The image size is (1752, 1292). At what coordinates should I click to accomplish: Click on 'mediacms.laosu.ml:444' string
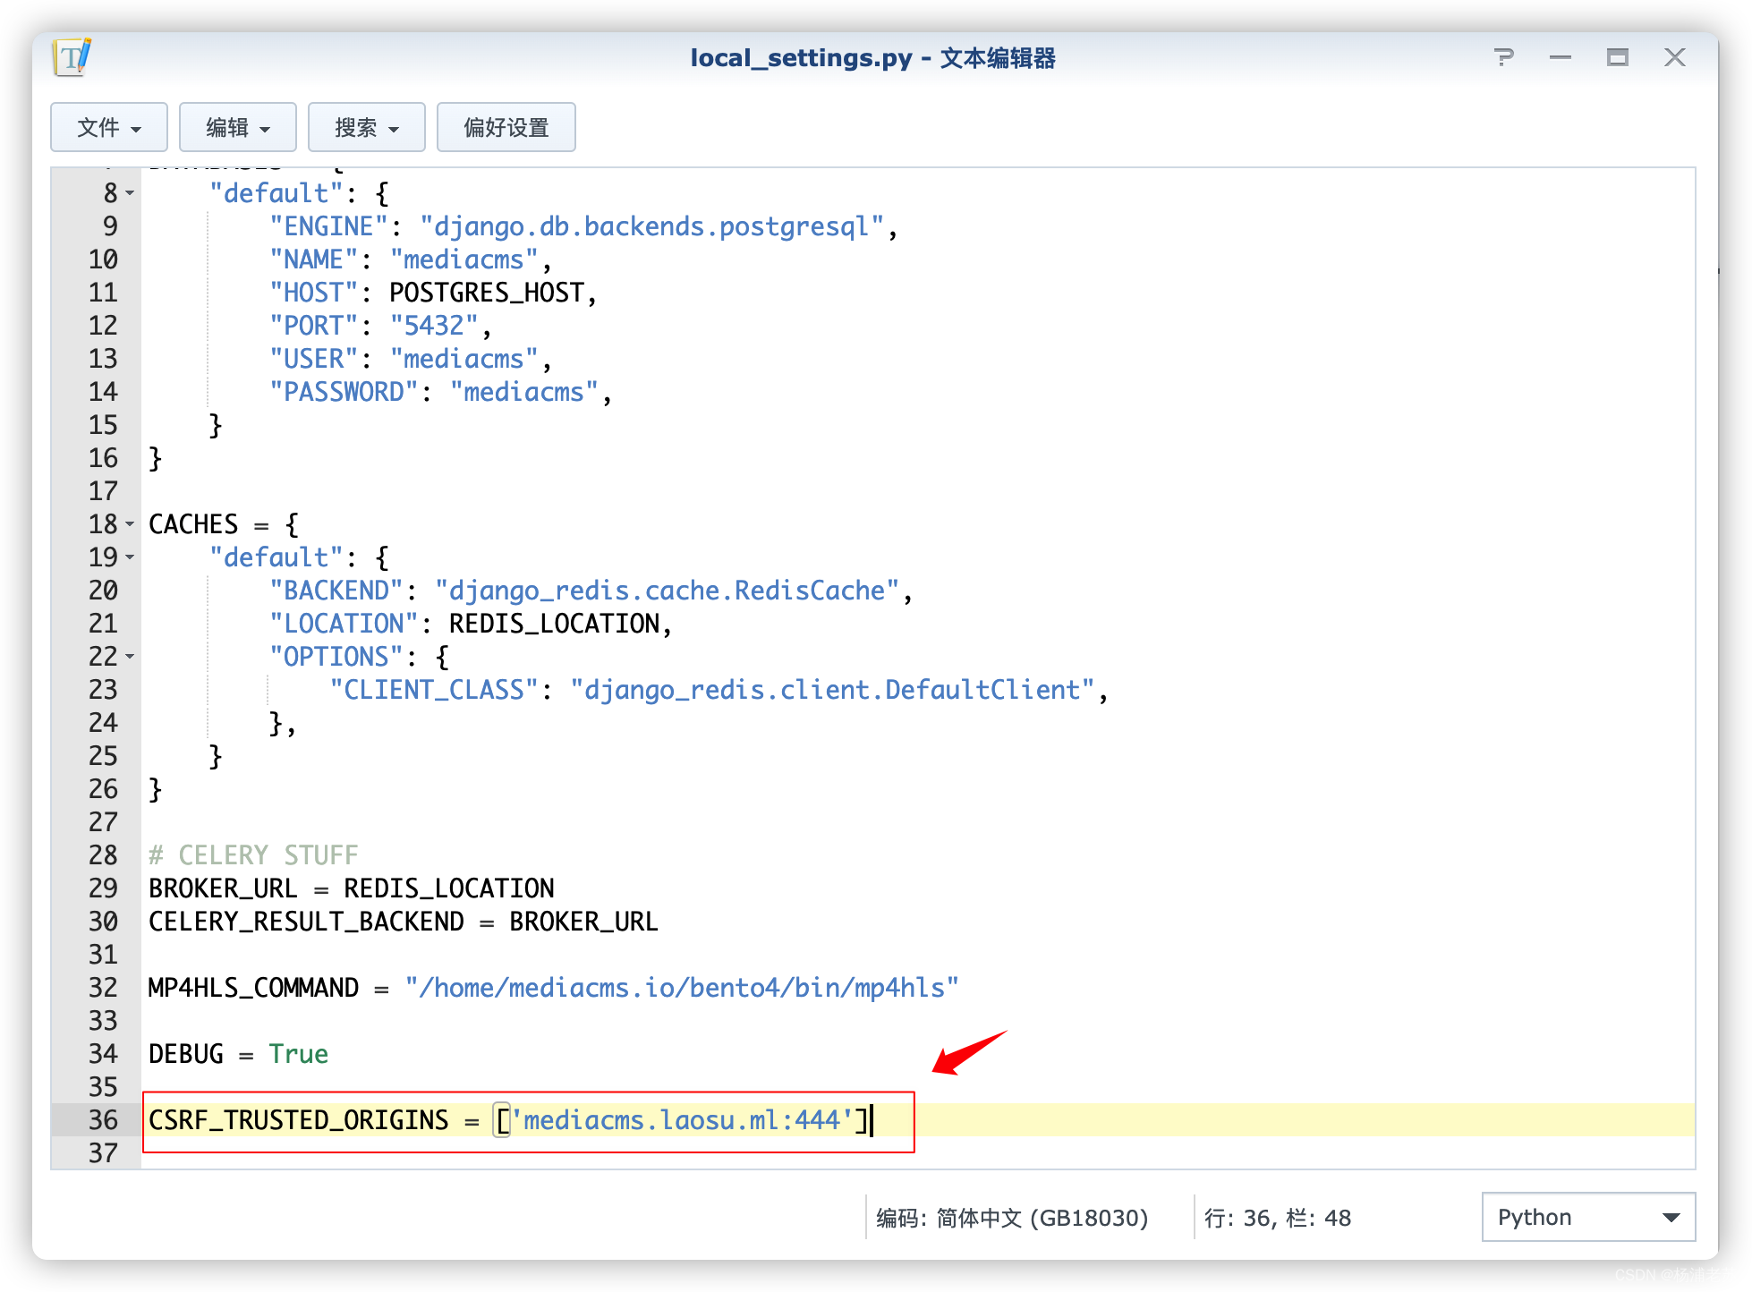(681, 1120)
